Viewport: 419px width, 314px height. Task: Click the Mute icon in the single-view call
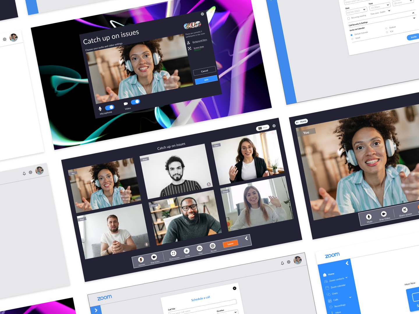(369, 217)
